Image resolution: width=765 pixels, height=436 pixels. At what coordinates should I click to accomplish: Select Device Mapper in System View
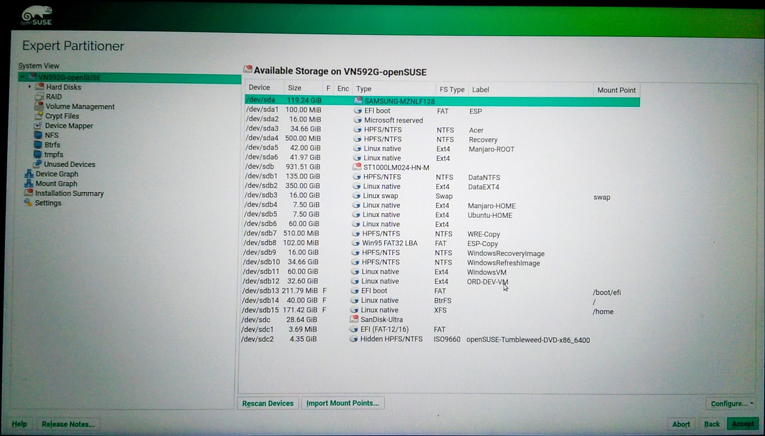(69, 126)
